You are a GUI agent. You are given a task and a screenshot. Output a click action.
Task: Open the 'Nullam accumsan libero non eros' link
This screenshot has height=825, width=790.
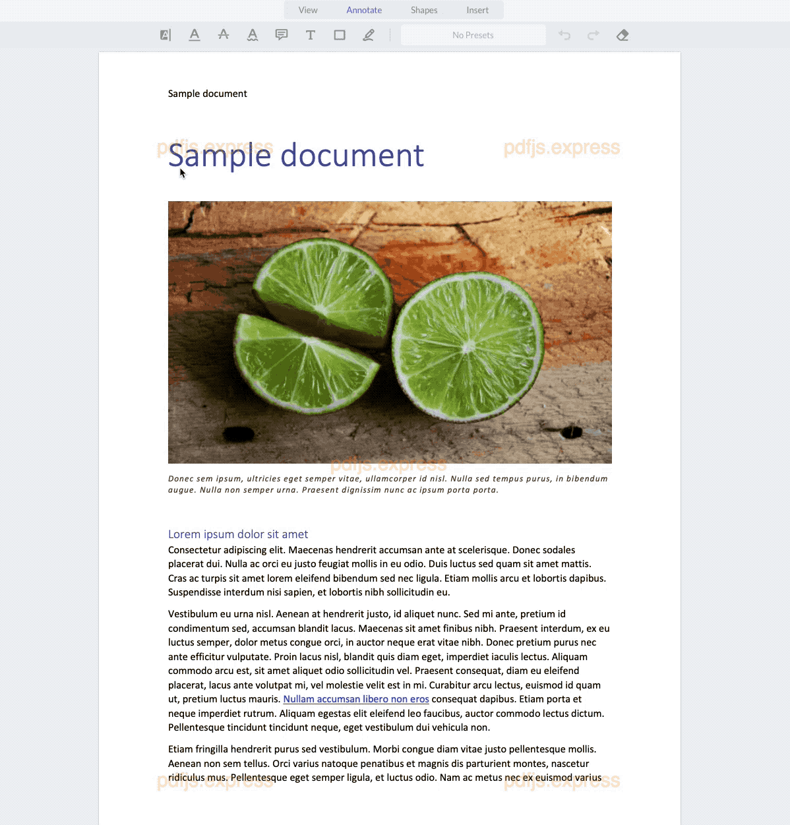click(x=356, y=699)
